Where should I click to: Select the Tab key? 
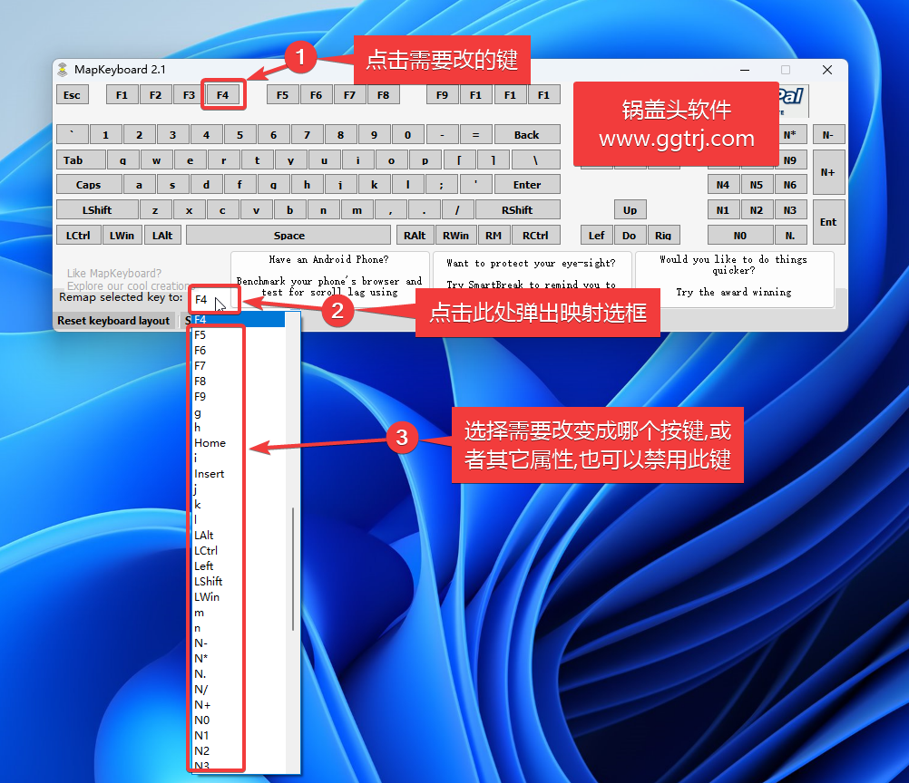pyautogui.click(x=81, y=159)
